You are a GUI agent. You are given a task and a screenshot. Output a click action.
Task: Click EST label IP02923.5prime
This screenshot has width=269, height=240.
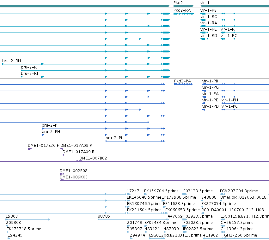click(198, 217)
